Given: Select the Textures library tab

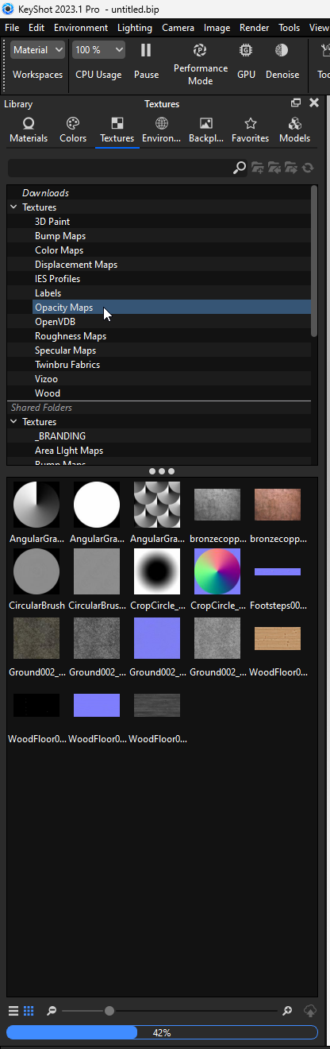Looking at the screenshot, I should pos(117,130).
